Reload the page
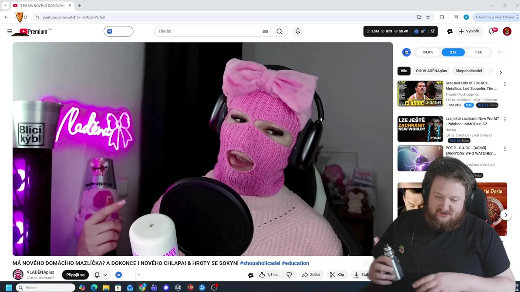Image resolution: width=520 pixels, height=292 pixels. coord(26,17)
